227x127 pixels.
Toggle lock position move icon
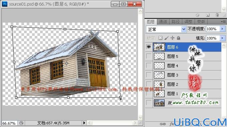pos(172,38)
